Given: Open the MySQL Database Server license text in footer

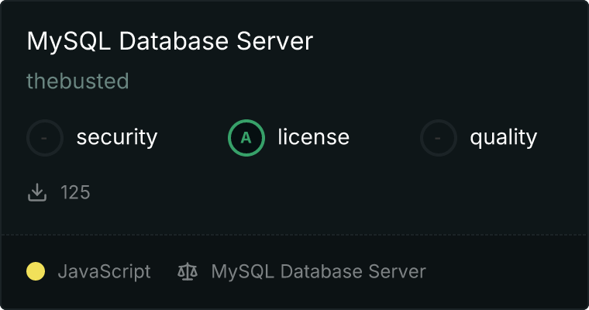Looking at the screenshot, I should [x=318, y=272].
